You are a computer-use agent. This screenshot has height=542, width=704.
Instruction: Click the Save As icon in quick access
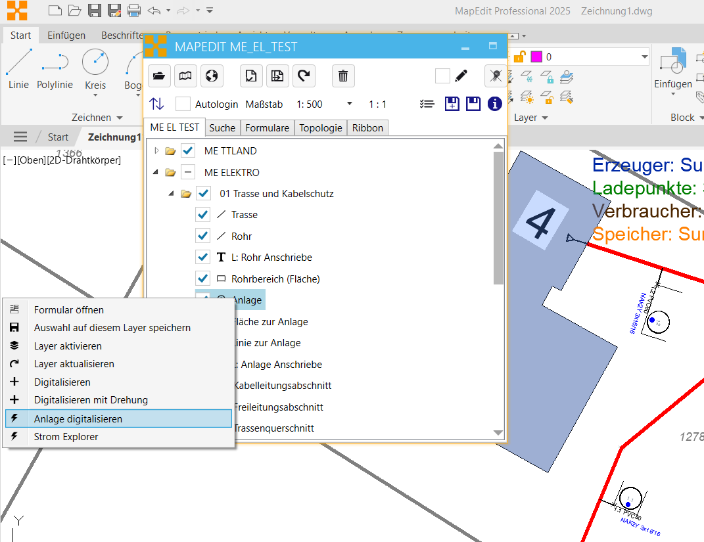(x=114, y=11)
